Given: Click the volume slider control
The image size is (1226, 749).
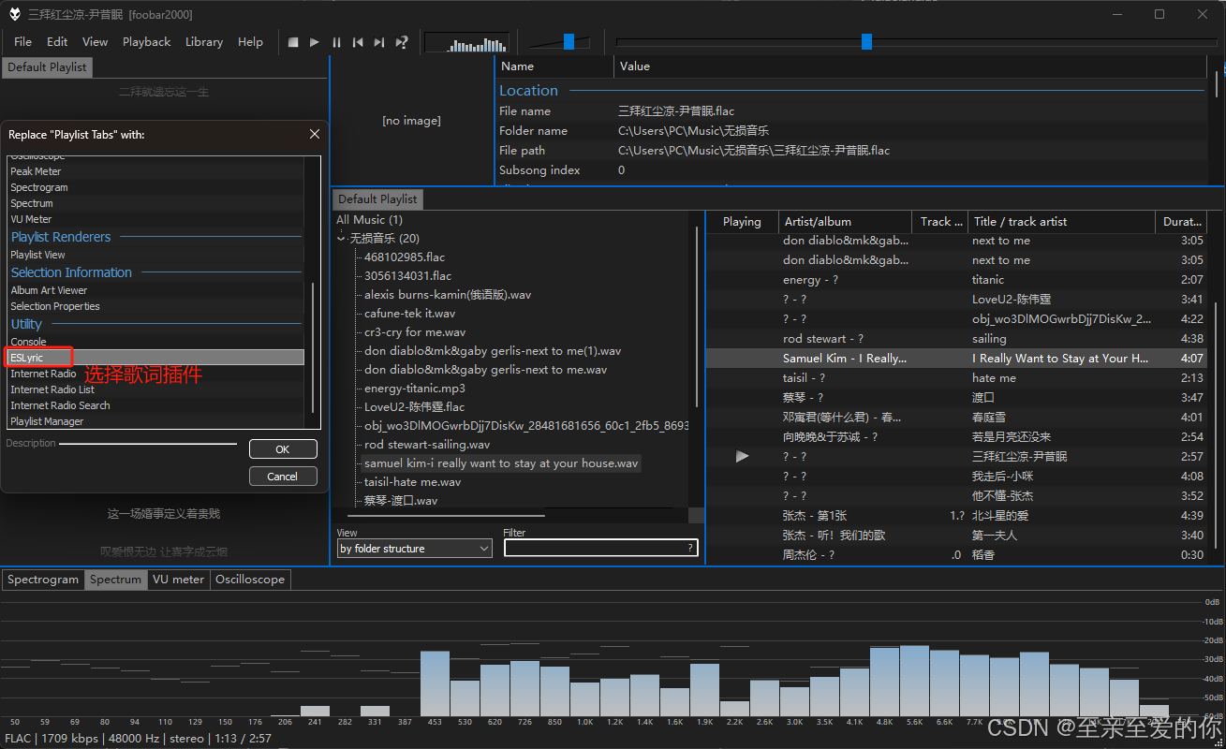Looking at the screenshot, I should pyautogui.click(x=569, y=41).
